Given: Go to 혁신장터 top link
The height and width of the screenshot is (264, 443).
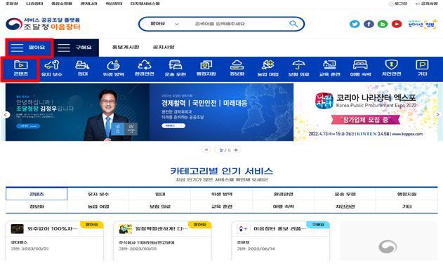Looking at the screenshot, I should click(x=114, y=4).
